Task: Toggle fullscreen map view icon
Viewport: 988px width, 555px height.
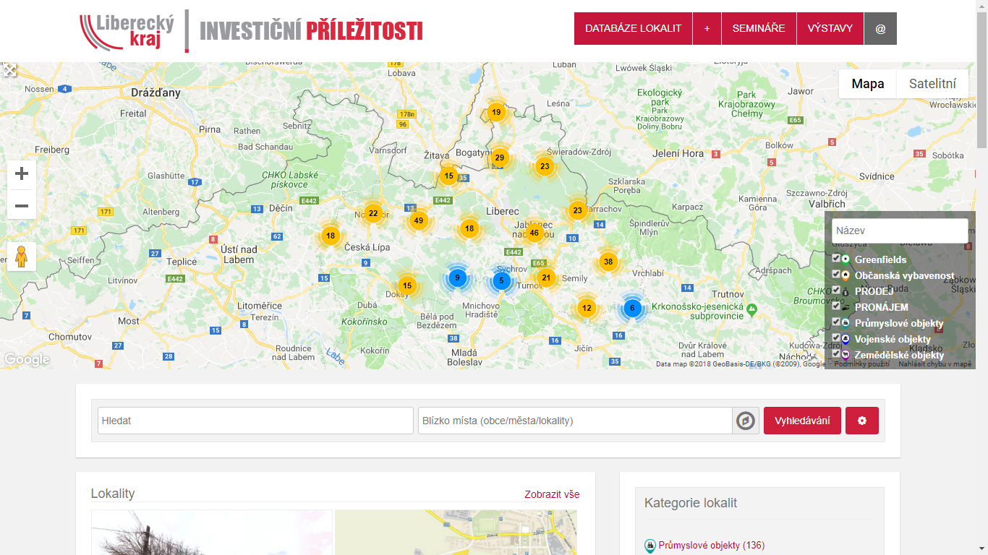Action: [x=9, y=70]
